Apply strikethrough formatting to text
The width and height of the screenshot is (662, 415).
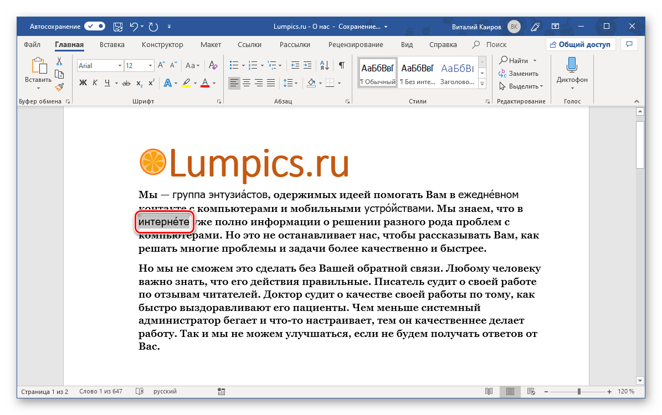(126, 83)
